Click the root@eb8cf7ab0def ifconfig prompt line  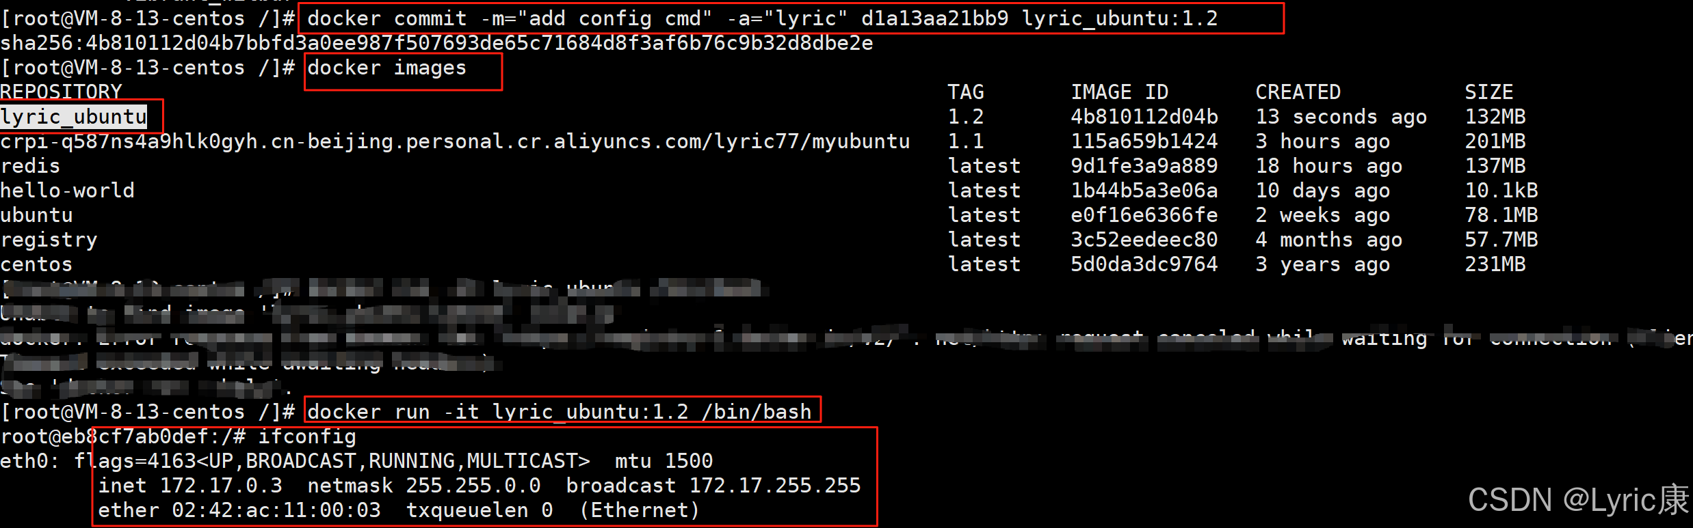pyautogui.click(x=178, y=436)
